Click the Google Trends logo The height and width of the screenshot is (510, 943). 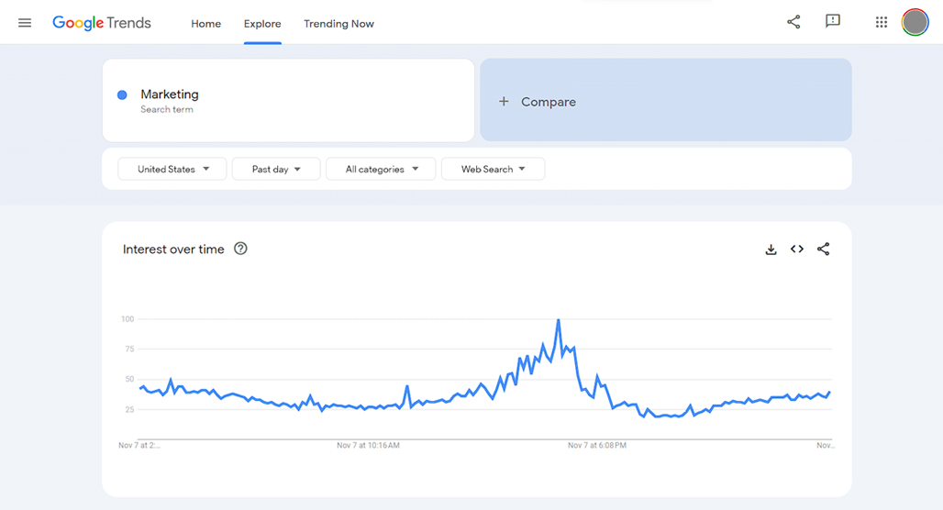point(102,23)
